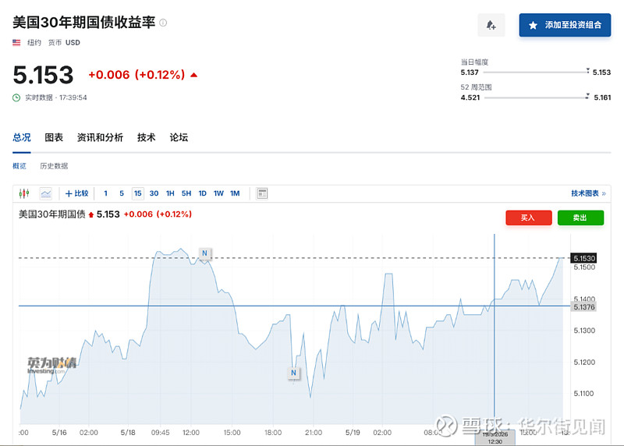The image size is (624, 446).
Task: Click the green 卖出 button
Action: (580, 218)
